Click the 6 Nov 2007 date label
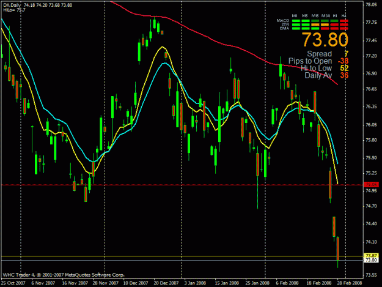The image size is (382, 287). [43, 283]
